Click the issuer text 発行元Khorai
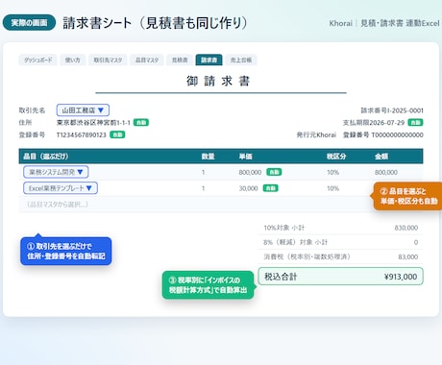The image size is (442, 365). point(316,134)
